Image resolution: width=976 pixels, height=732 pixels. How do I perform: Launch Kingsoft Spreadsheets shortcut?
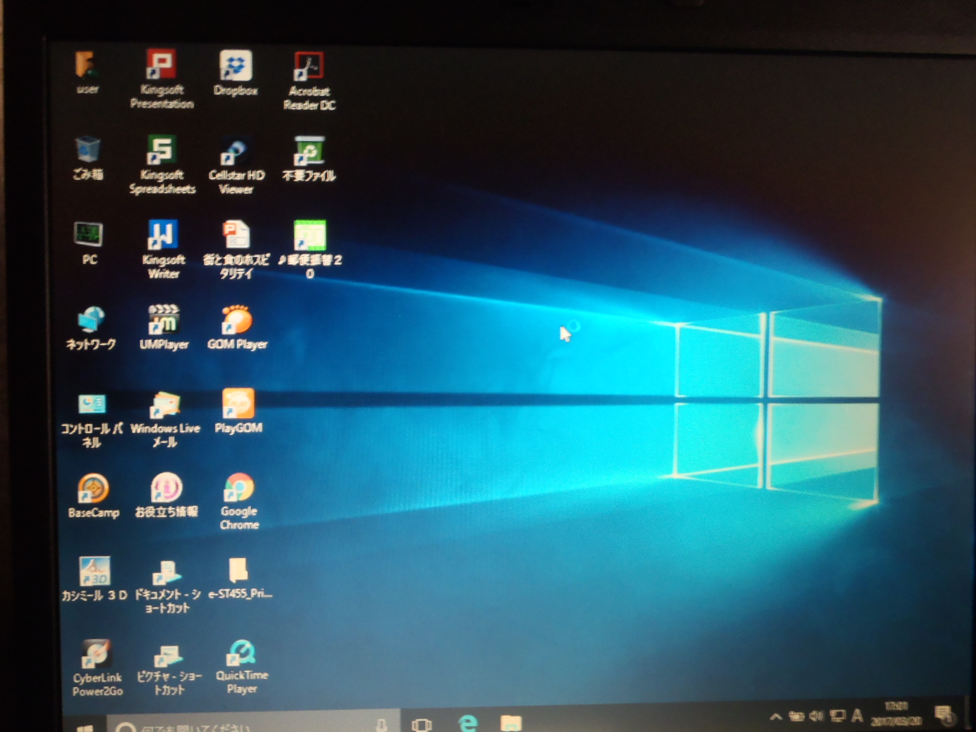pos(162,165)
